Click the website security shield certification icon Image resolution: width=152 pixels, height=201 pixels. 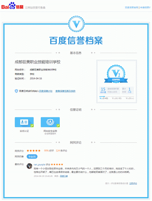coord(50,122)
